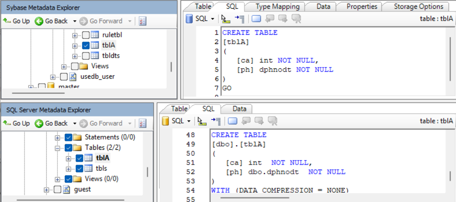Viewport: 456px width, 202px height.
Task: Click Go Forward in Sybase Metadata Explorer
Action: [101, 21]
